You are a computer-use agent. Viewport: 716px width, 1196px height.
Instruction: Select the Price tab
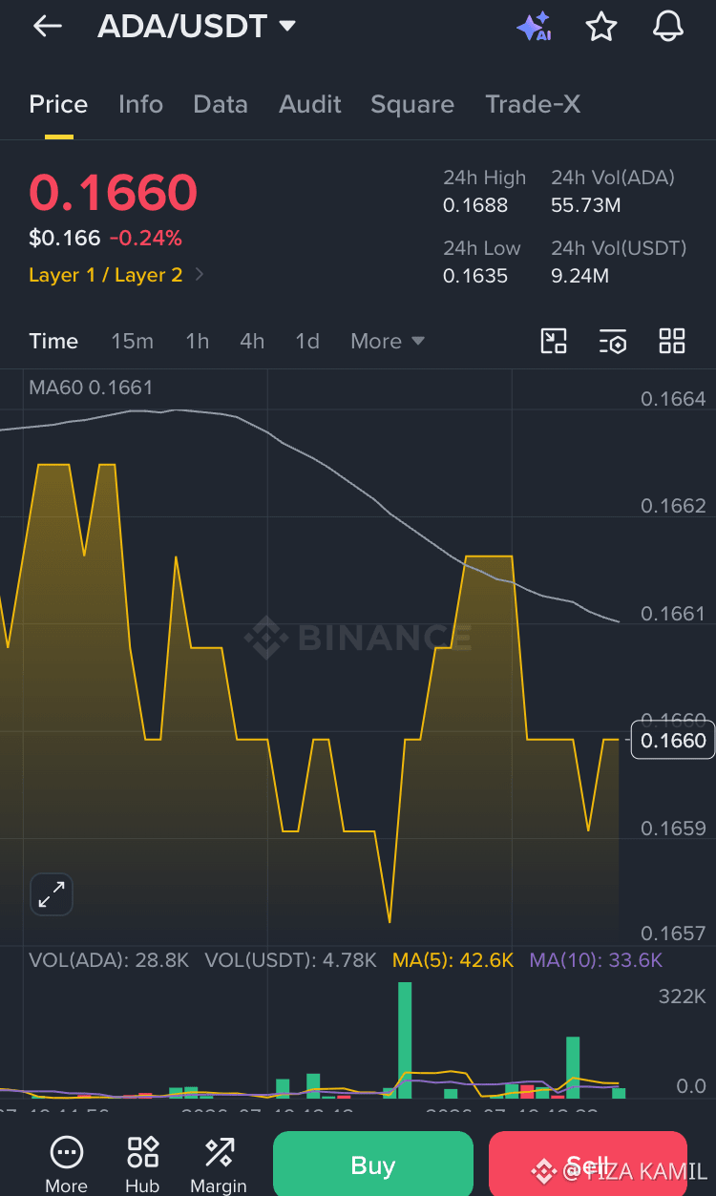point(58,104)
